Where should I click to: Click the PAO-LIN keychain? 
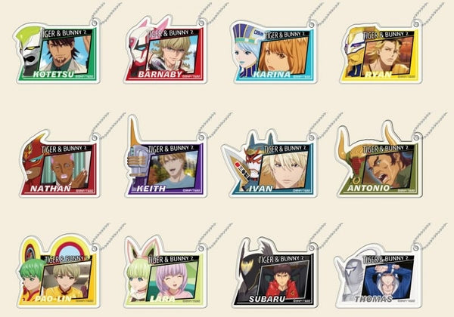[x=58, y=272]
